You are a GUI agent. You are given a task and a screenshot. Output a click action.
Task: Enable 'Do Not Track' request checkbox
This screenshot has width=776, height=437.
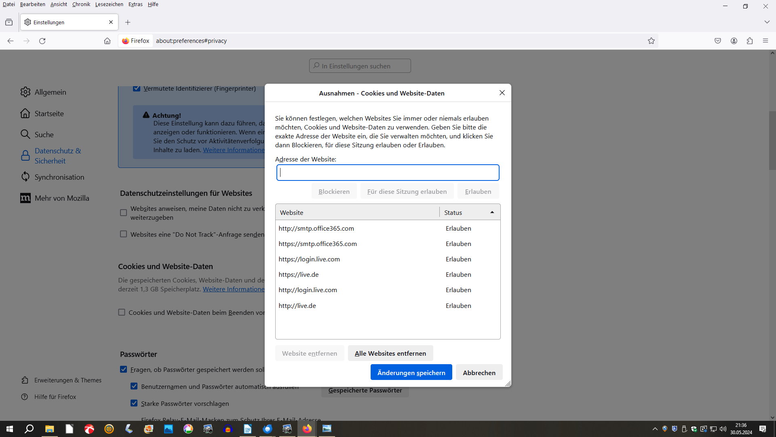pos(124,234)
